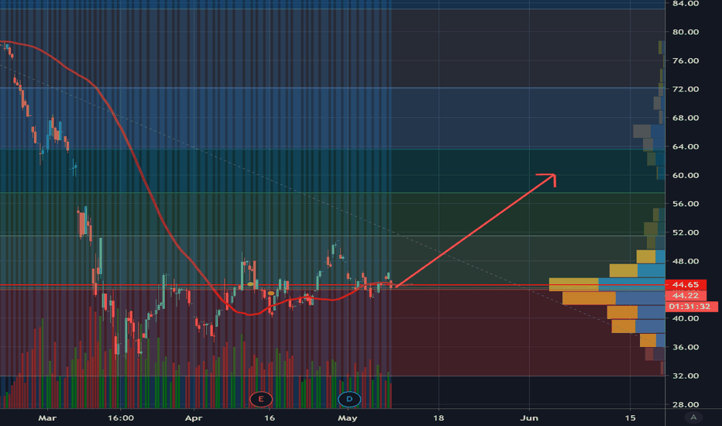Screen dimensions: 722x426
Task: Toggle auto-scale 'A' button
Action: click(693, 417)
